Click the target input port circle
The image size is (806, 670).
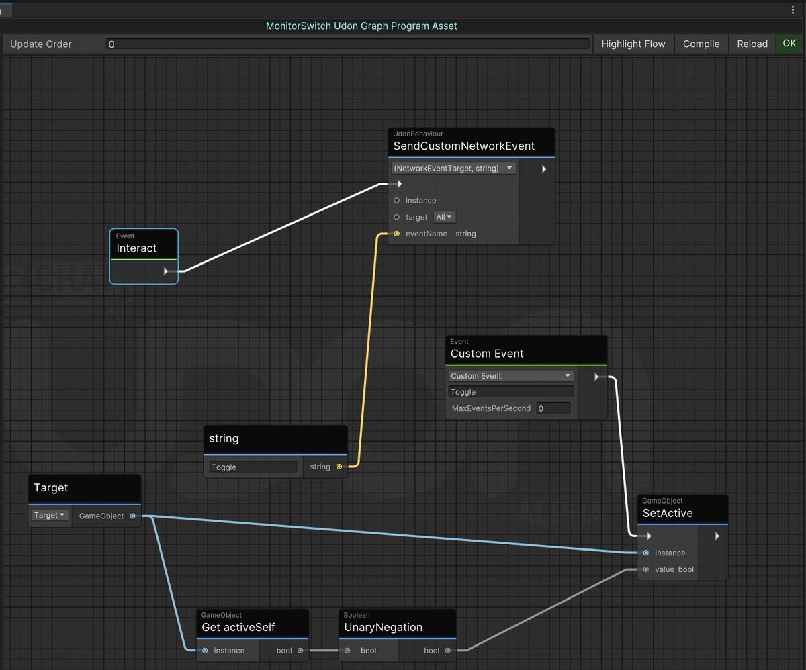click(396, 217)
